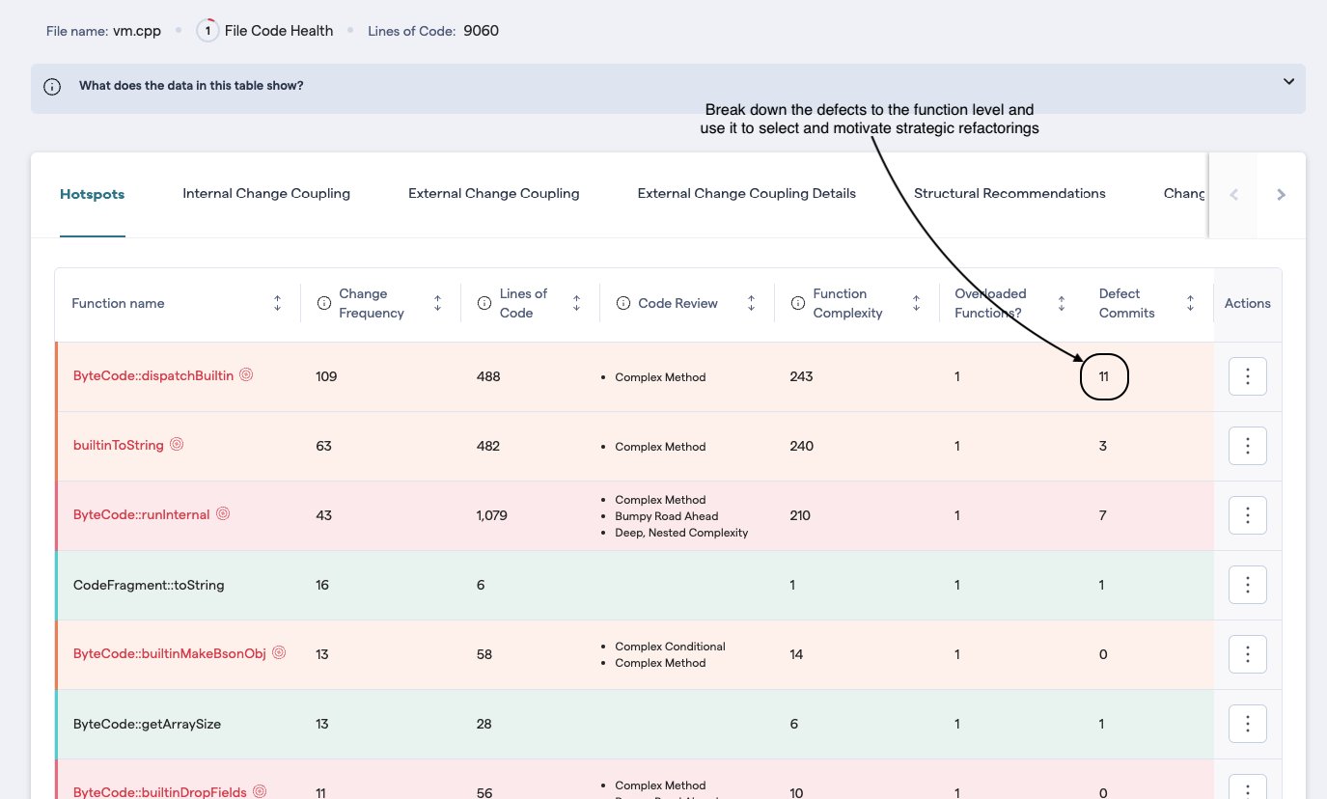Click the target icon next to ByteCode::builtinMakeBsonObj
1327x799 pixels.
(279, 652)
